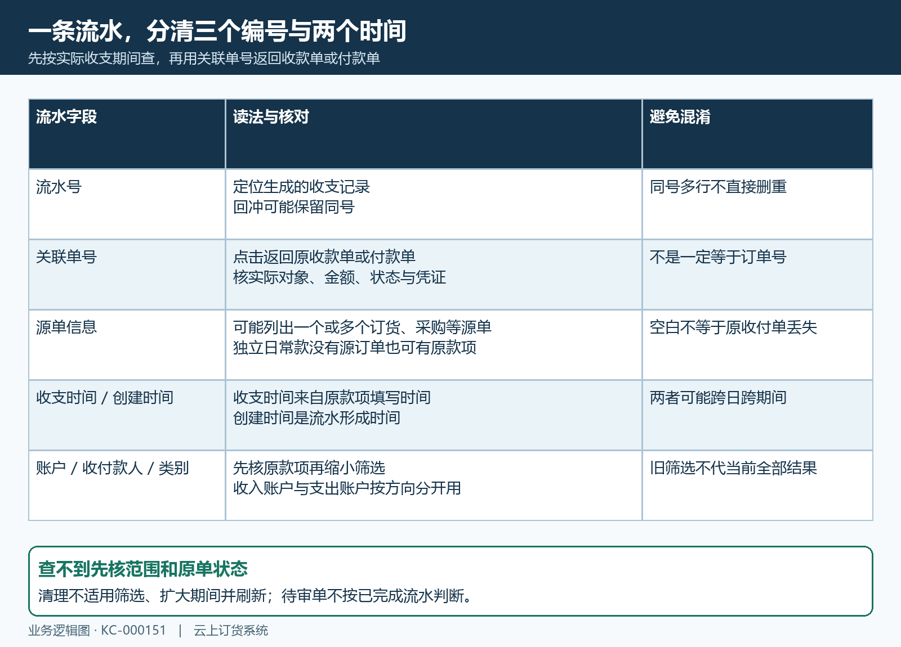Click text 回冲可能保留同号
The width and height of the screenshot is (901, 647).
(294, 207)
